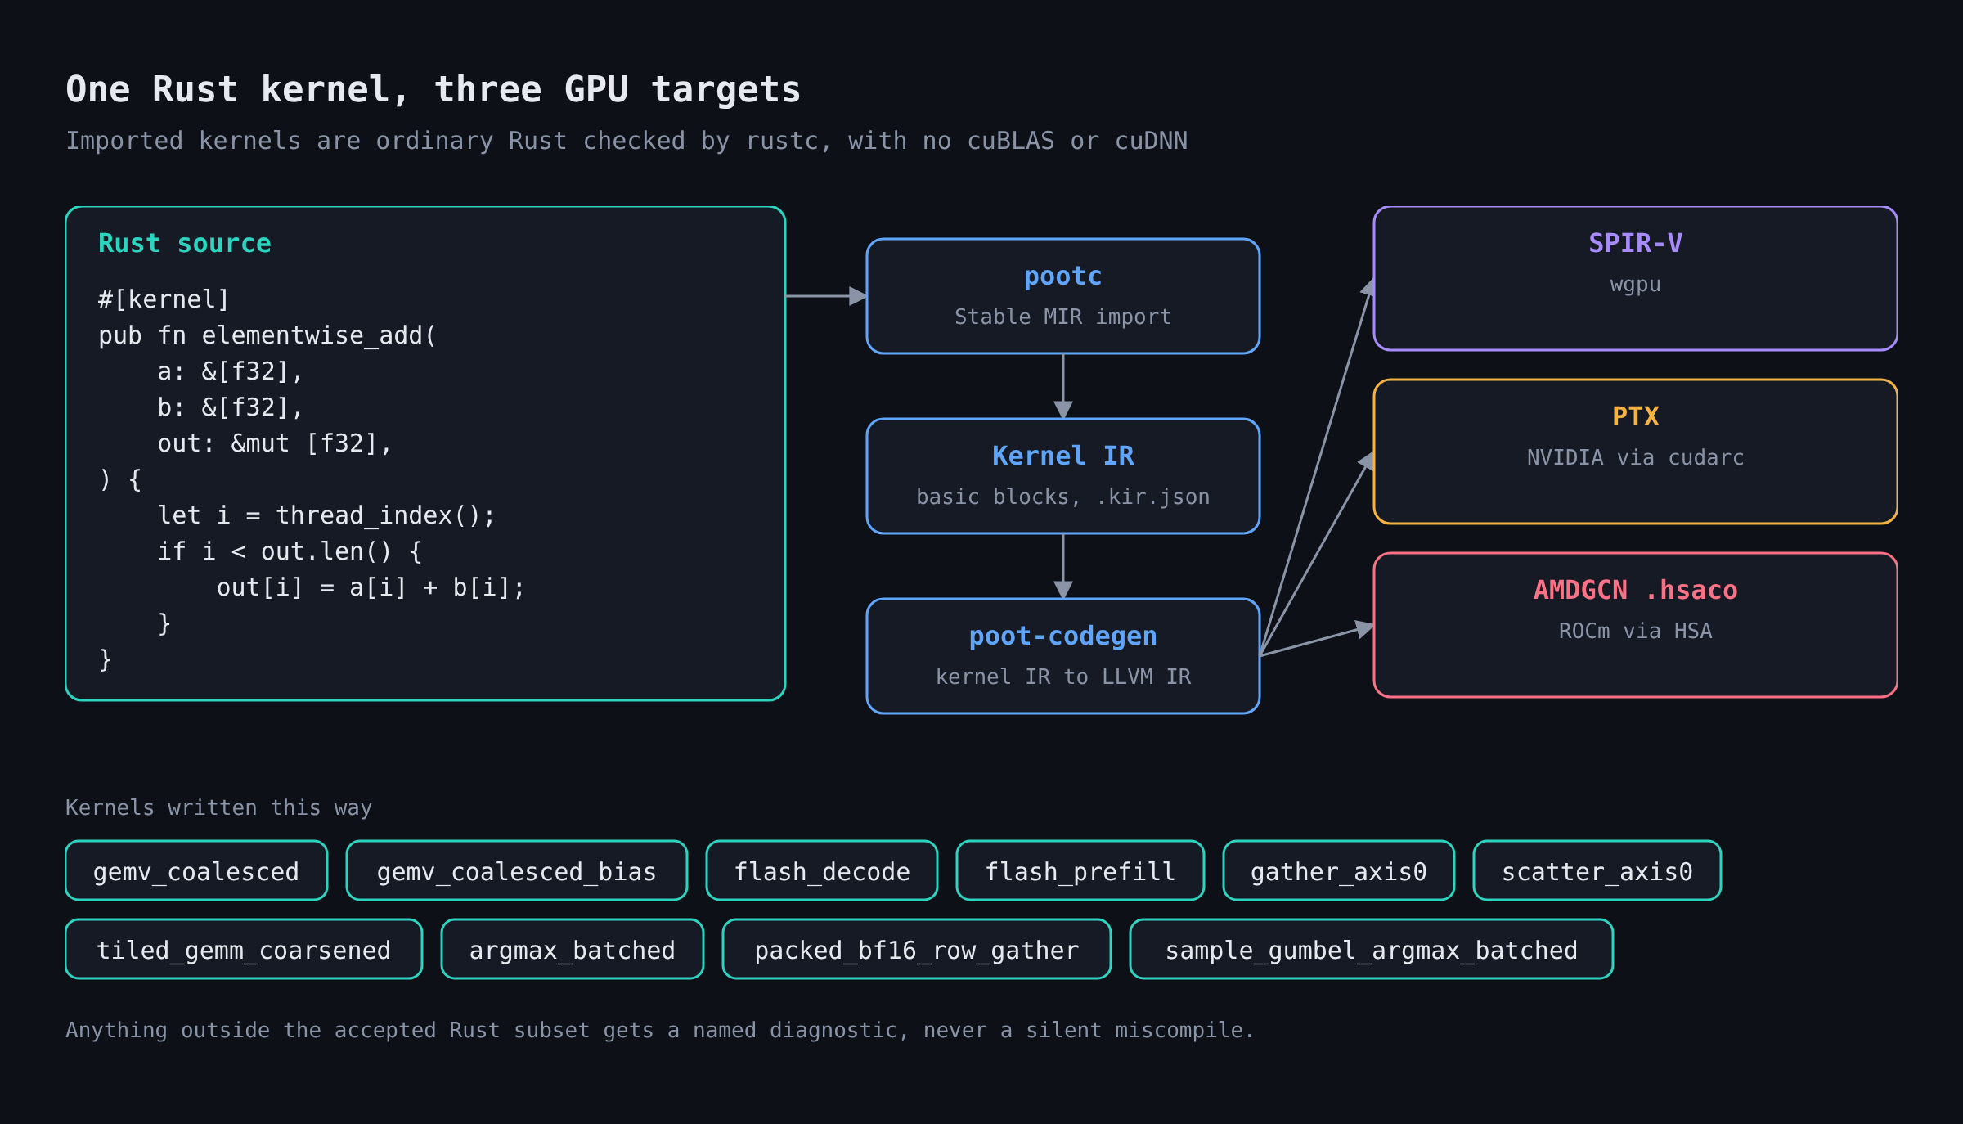Screen dimensions: 1963x1124
Task: Select the scatter_axis0 chip
Action: coord(1597,870)
